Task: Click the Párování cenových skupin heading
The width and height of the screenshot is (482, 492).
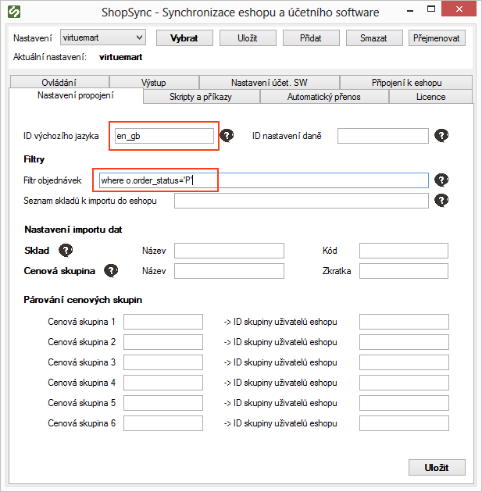Action: point(83,300)
